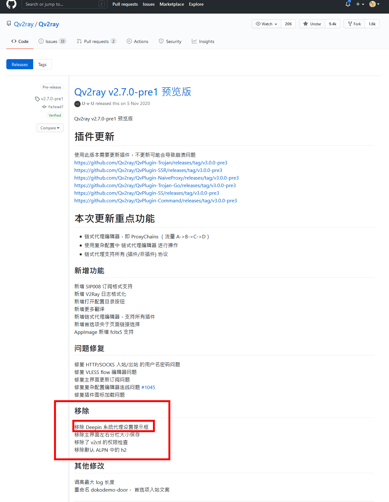Click text 调高最大 log 长度
389x502 pixels.
(94, 482)
